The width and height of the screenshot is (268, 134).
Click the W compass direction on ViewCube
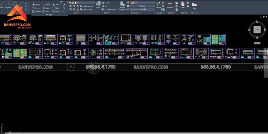(249, 30)
